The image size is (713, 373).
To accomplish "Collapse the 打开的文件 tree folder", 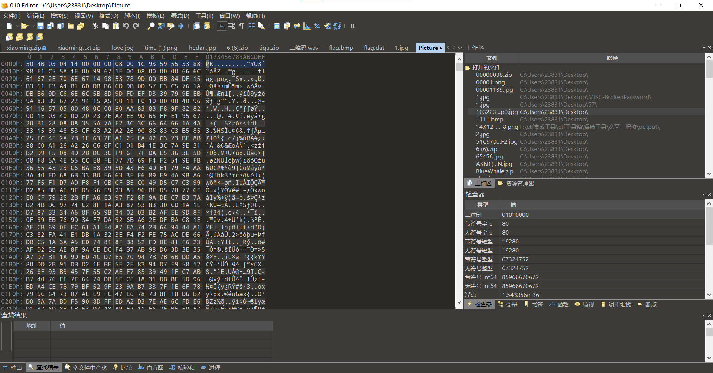I will click(468, 68).
